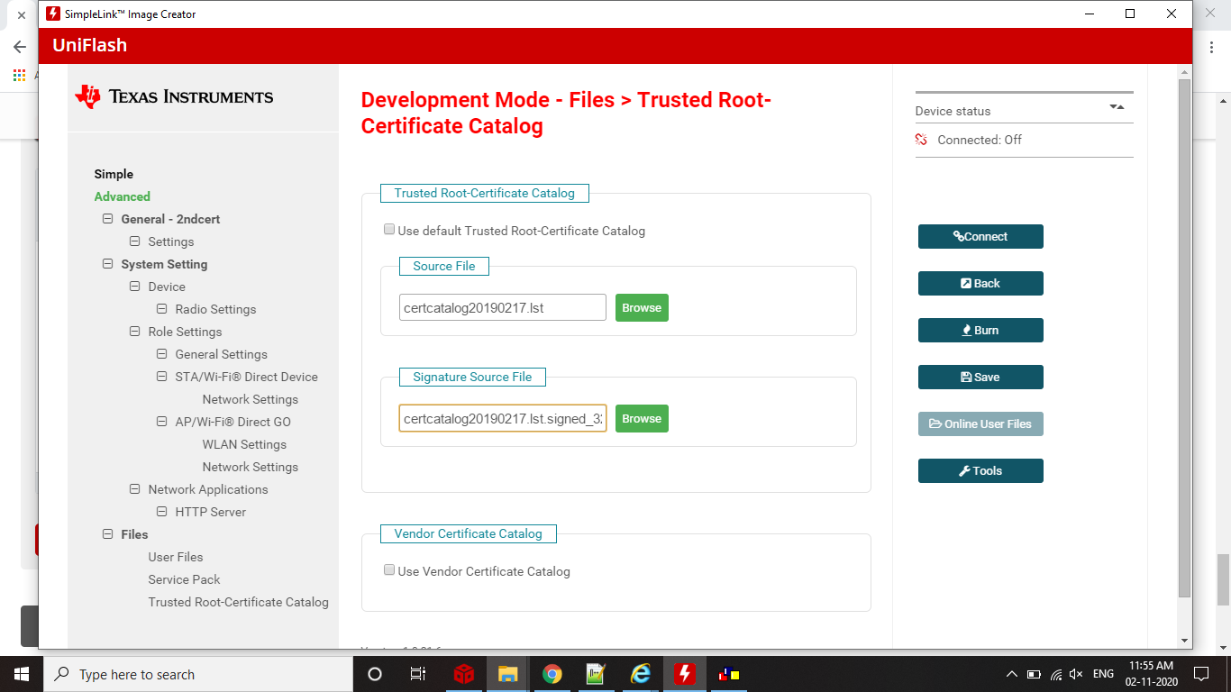The image size is (1231, 692).
Task: Open Task View on the taskbar
Action: tap(418, 674)
